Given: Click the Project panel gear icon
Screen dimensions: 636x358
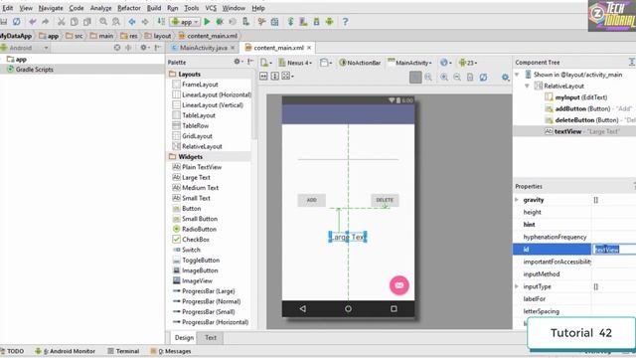Looking at the screenshot, I should click(x=144, y=48).
